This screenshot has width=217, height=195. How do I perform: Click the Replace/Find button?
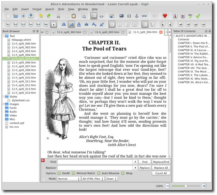161,162
